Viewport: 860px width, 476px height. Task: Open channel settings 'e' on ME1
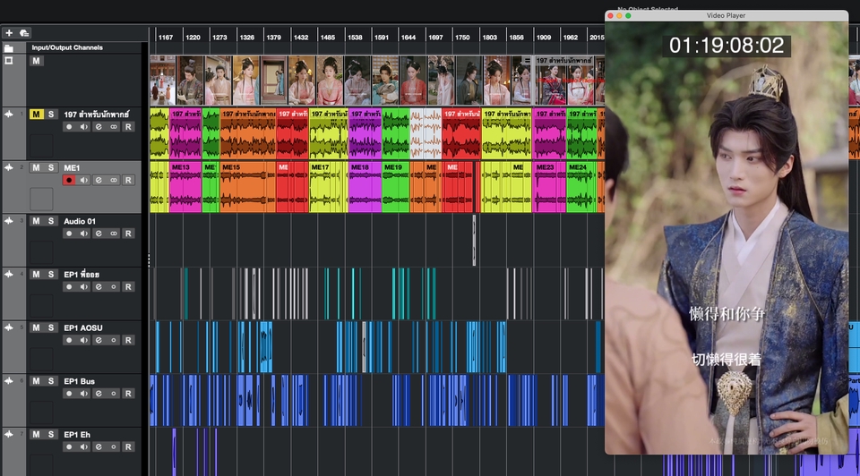tap(99, 180)
